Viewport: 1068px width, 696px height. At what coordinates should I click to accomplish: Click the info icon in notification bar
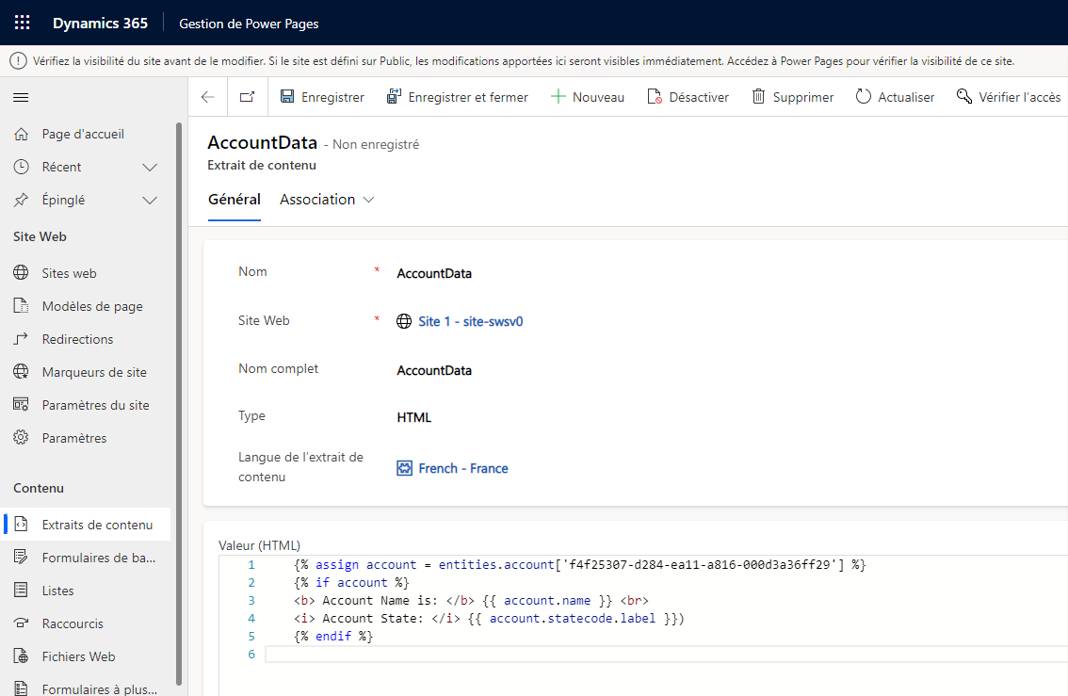pyautogui.click(x=18, y=61)
